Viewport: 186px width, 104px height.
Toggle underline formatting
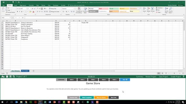click(x=22, y=12)
